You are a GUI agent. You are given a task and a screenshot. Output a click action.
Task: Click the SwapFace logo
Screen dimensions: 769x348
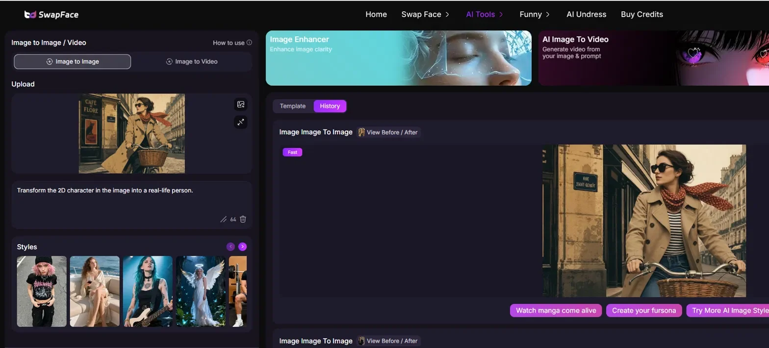coord(51,15)
